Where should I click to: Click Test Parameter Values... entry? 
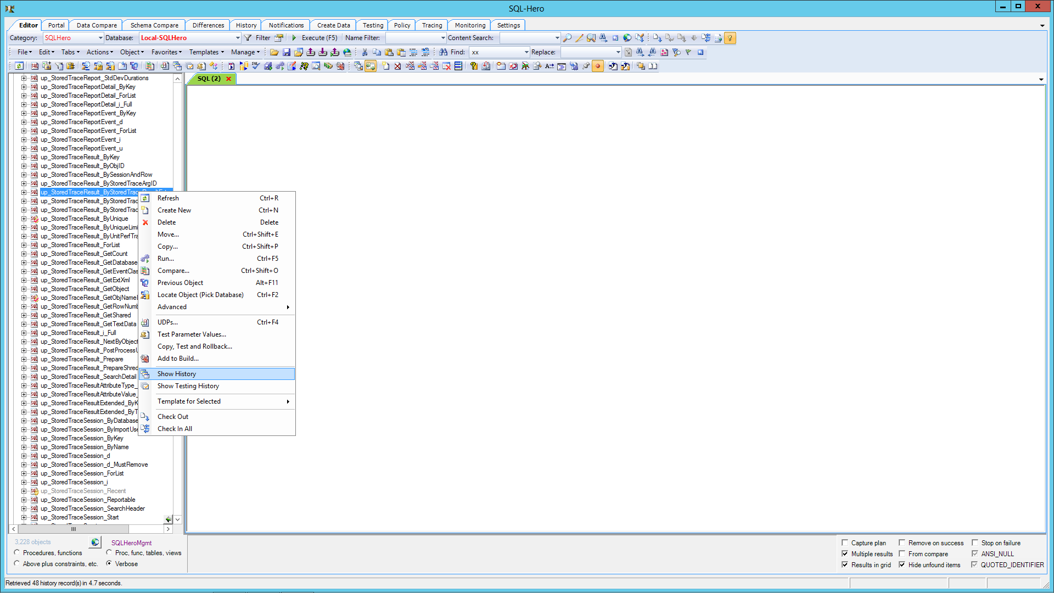pos(217,334)
